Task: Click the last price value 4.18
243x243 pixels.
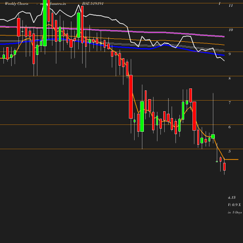Action: [232, 198]
